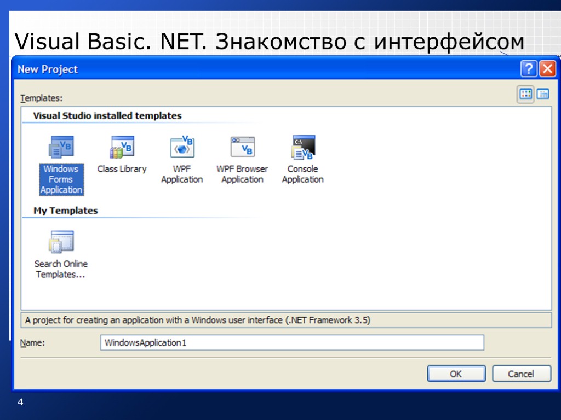Switch to small icons list view
This screenshot has width=561, height=420.
tap(543, 94)
